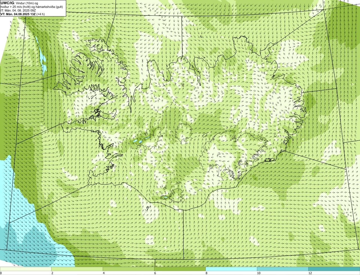Screen dimensions: 360x275
Task: Click the legend tick label "2"
Action: click(52, 273)
